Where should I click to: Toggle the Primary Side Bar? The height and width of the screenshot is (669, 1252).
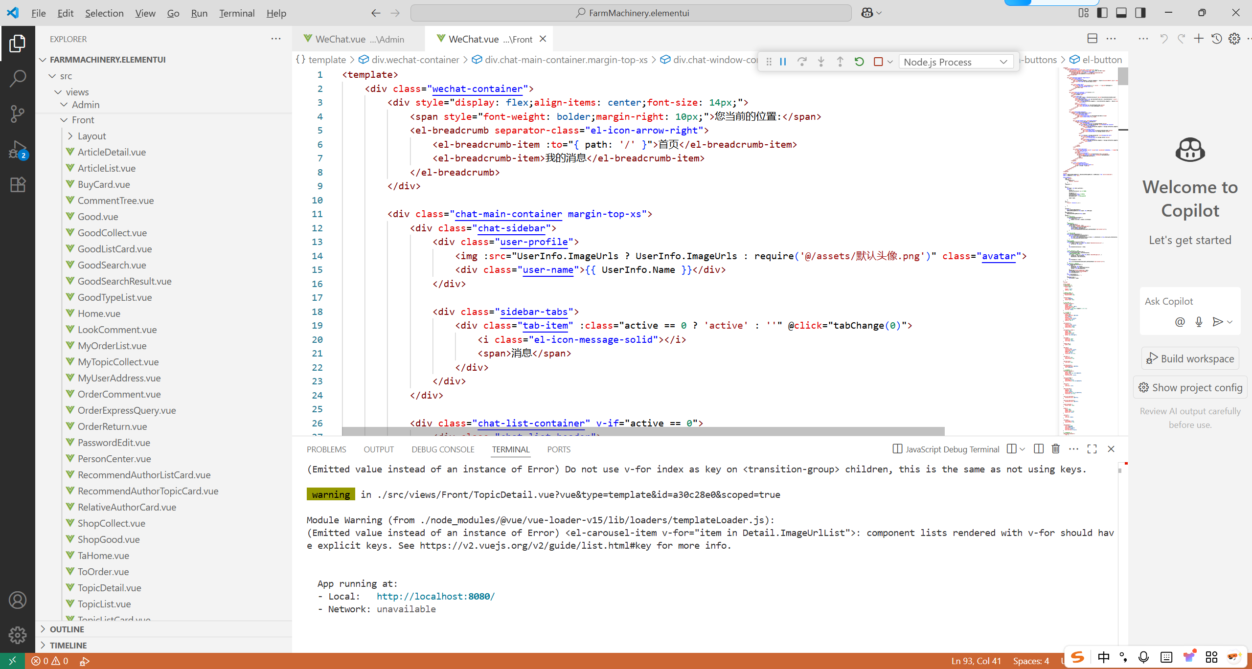pyautogui.click(x=1102, y=13)
